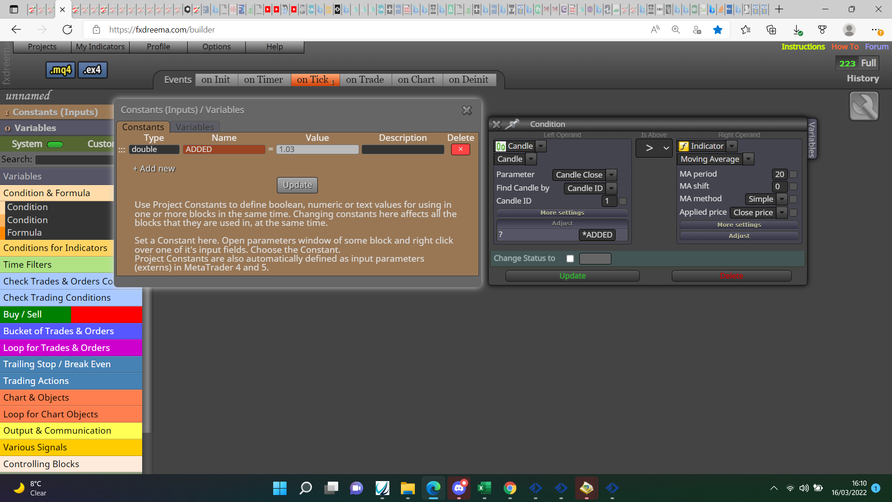Screen dimensions: 892x502
Task: Refresh the browser page
Action: tap(67, 30)
